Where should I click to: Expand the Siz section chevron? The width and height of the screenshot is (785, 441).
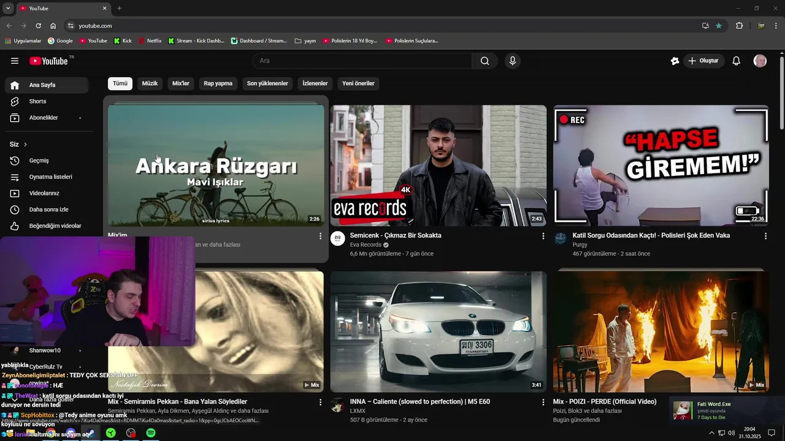(x=25, y=145)
